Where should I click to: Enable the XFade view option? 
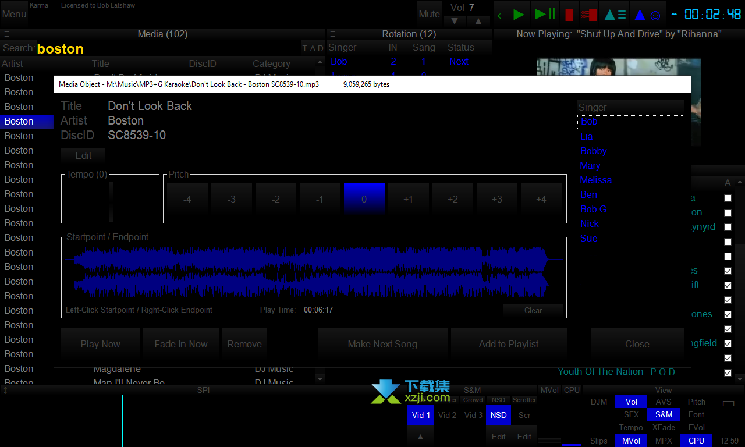(x=664, y=427)
